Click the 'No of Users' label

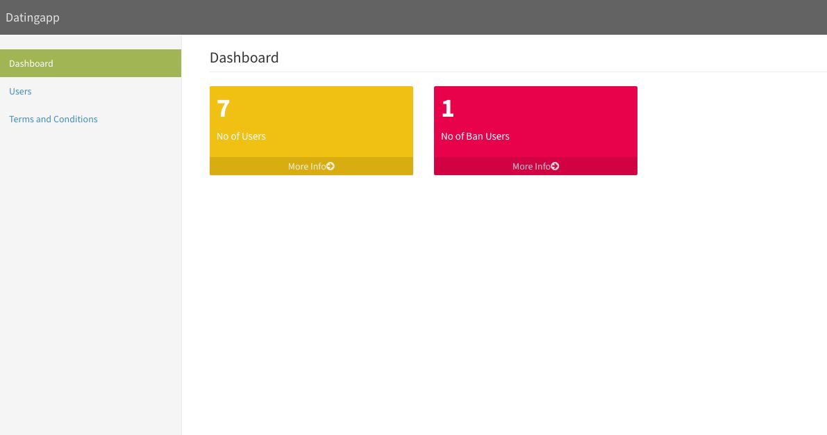(241, 136)
